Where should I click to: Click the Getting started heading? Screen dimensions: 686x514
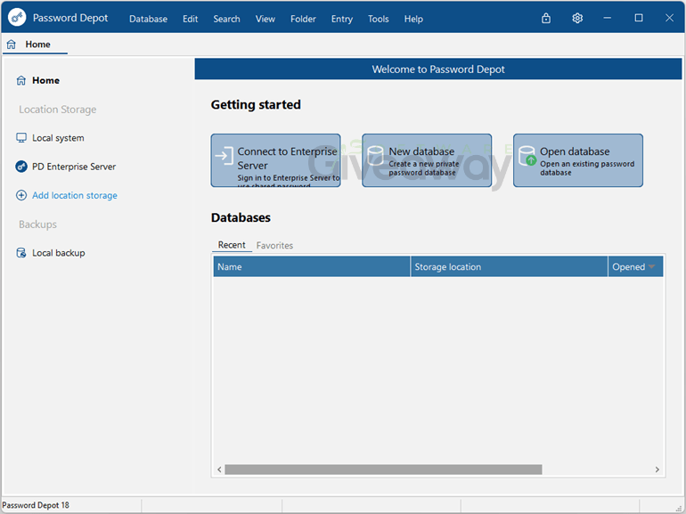tap(256, 104)
